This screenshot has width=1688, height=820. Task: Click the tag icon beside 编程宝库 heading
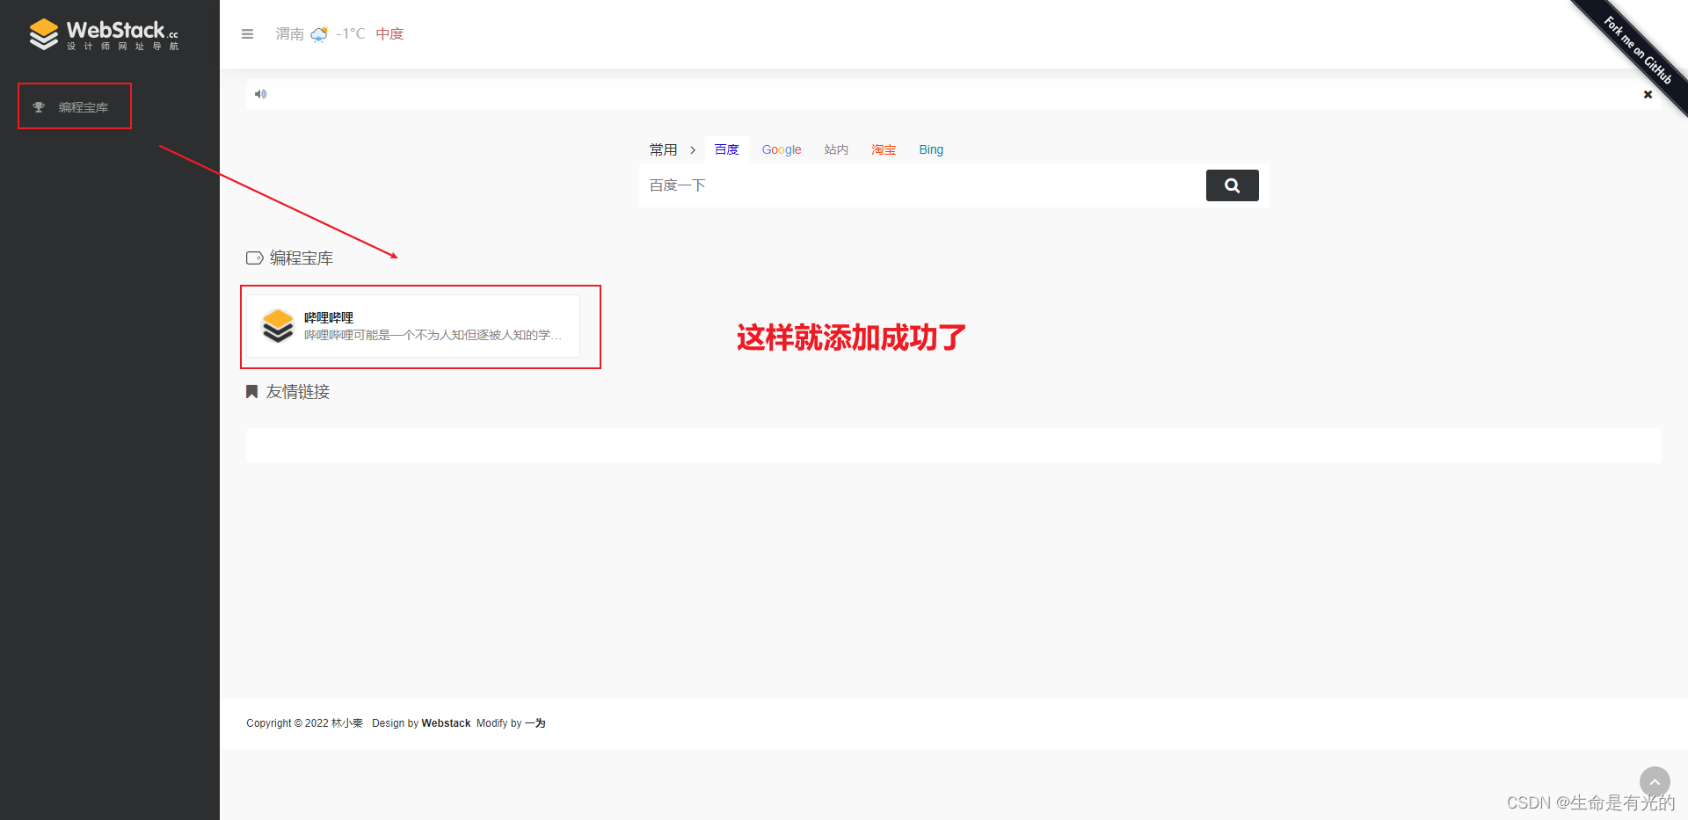255,258
